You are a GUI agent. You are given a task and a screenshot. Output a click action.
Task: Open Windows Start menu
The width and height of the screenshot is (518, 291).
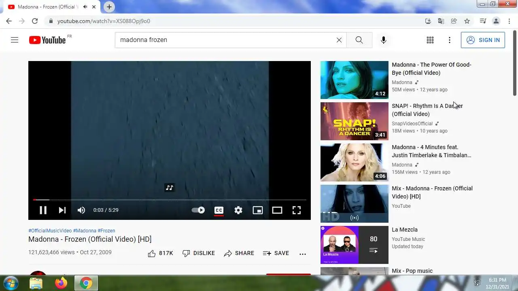tap(10, 283)
